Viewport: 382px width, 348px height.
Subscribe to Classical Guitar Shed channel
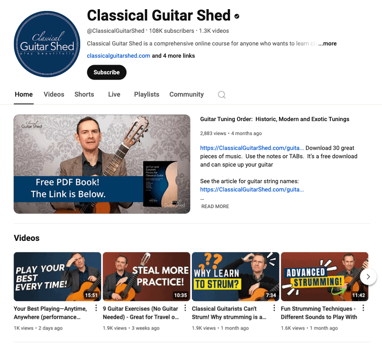107,72
